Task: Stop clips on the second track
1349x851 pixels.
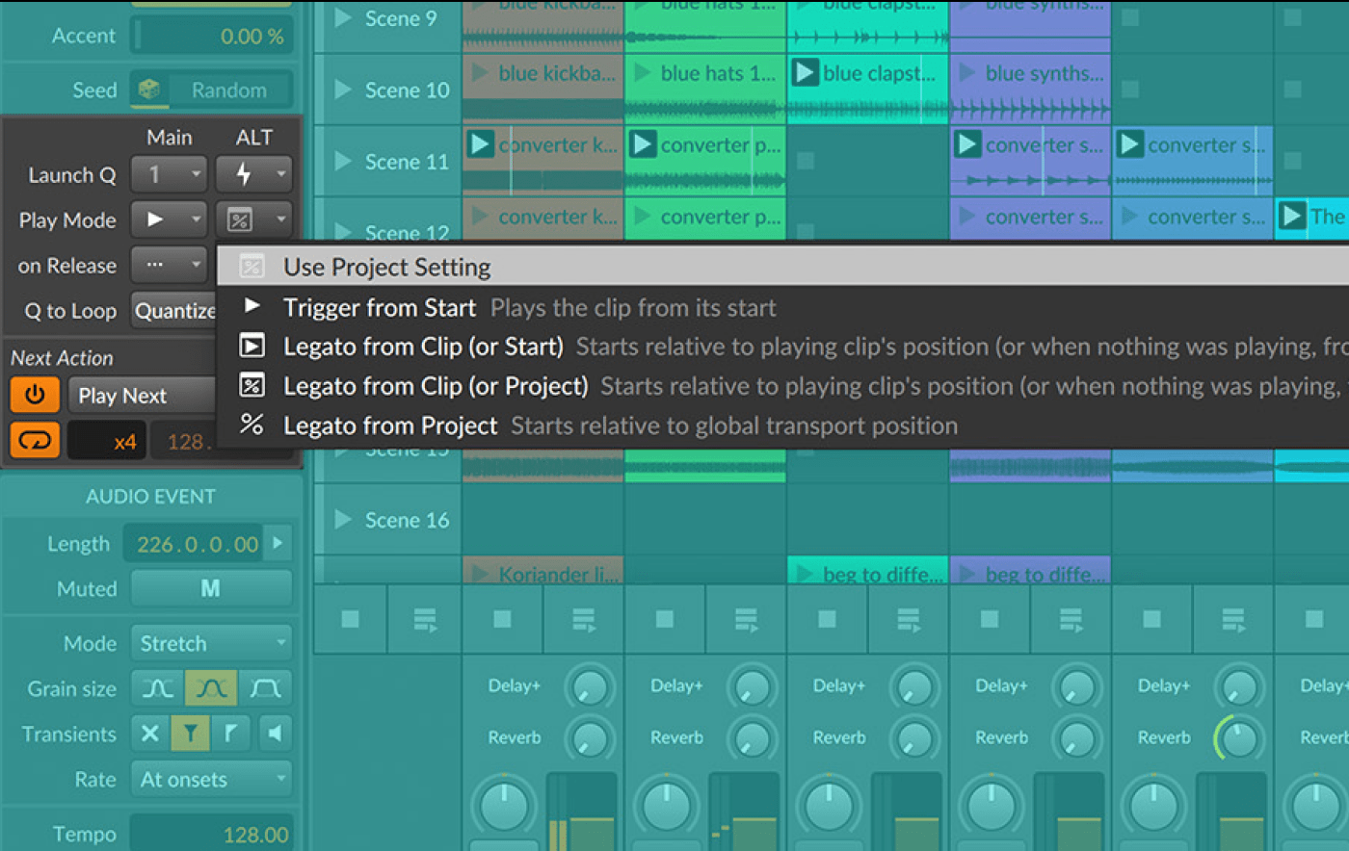Action: pos(665,619)
